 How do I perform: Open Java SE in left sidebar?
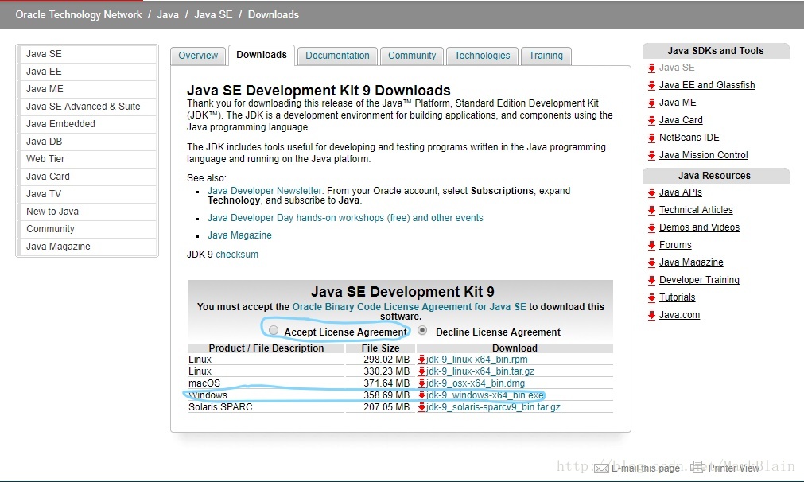point(87,54)
